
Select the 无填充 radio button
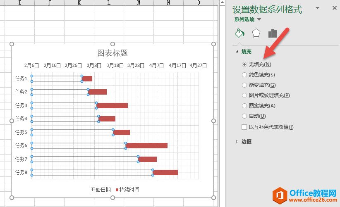[245, 64]
